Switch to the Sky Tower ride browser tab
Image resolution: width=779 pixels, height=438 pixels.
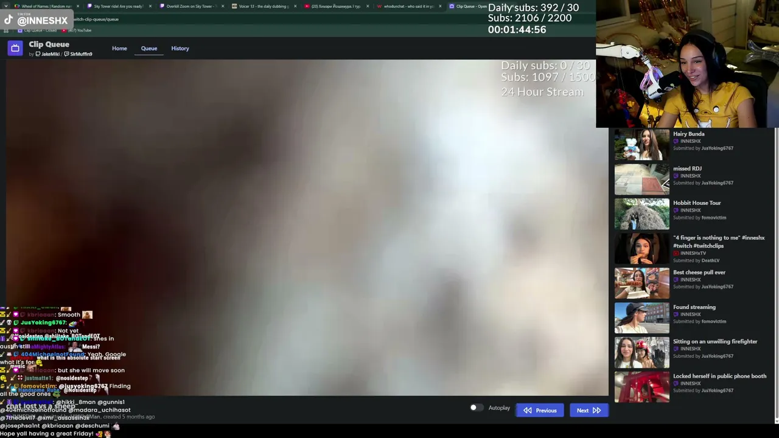pyautogui.click(x=118, y=6)
